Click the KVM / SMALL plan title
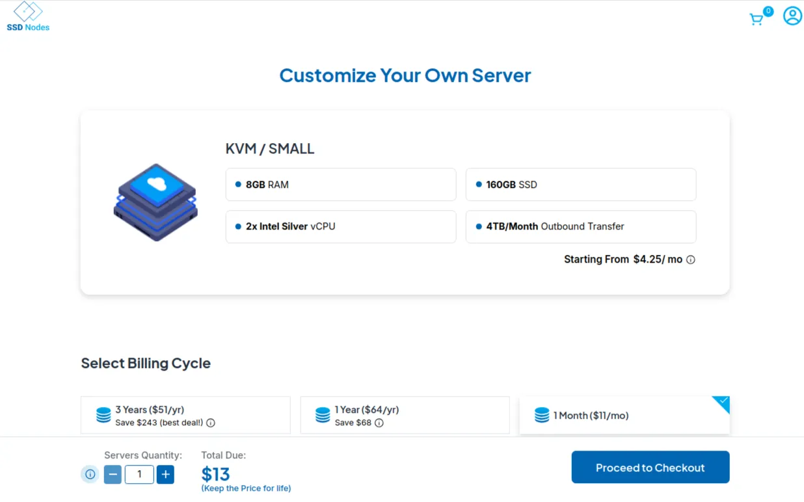 point(270,149)
